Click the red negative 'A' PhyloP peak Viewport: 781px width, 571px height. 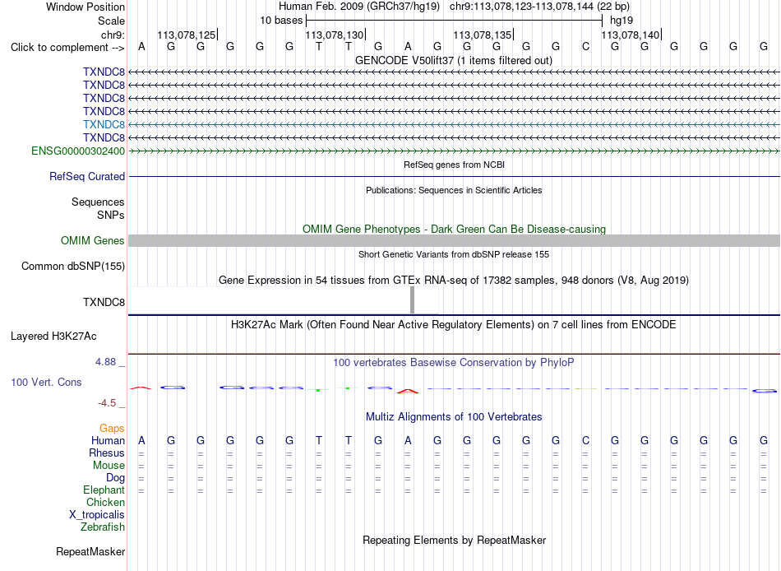408,392
